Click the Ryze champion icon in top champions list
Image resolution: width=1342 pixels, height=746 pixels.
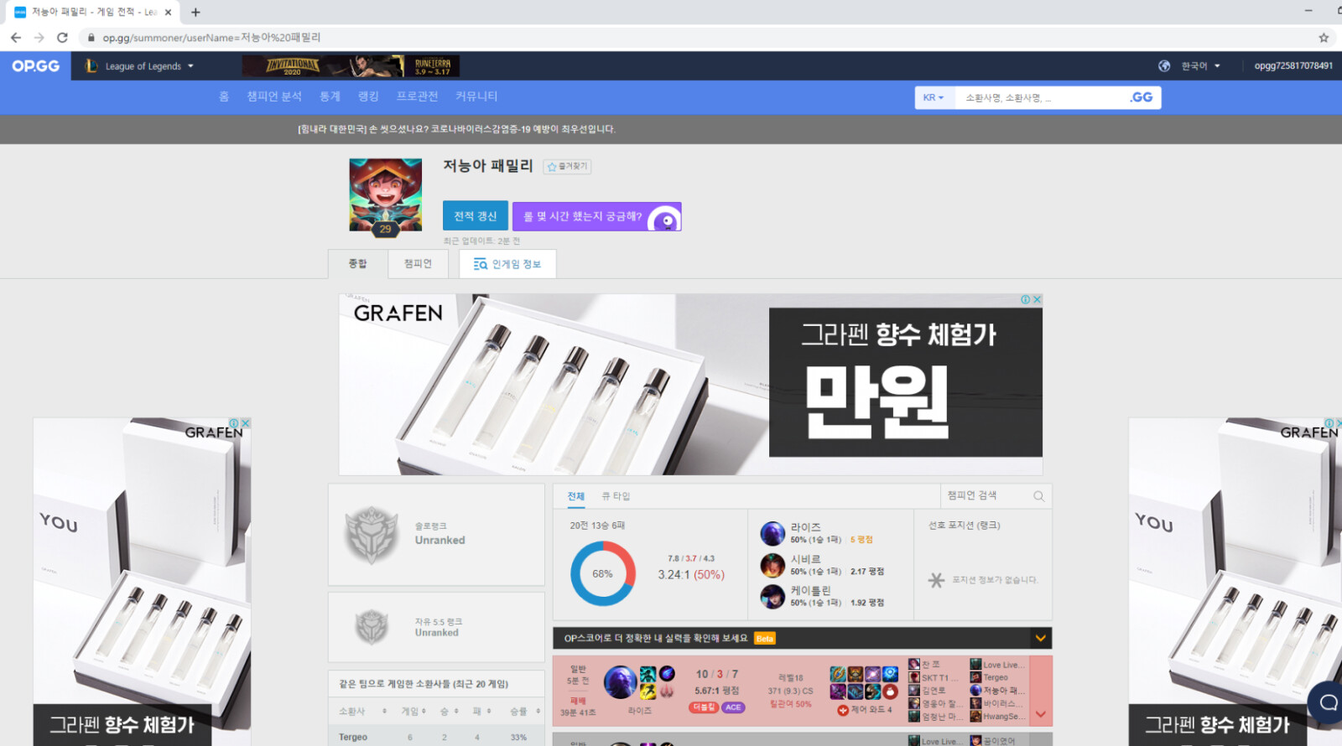pyautogui.click(x=772, y=533)
